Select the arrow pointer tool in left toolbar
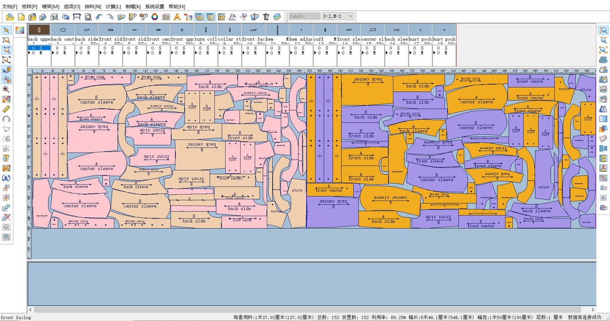The height and width of the screenshot is (321, 610). (6, 30)
